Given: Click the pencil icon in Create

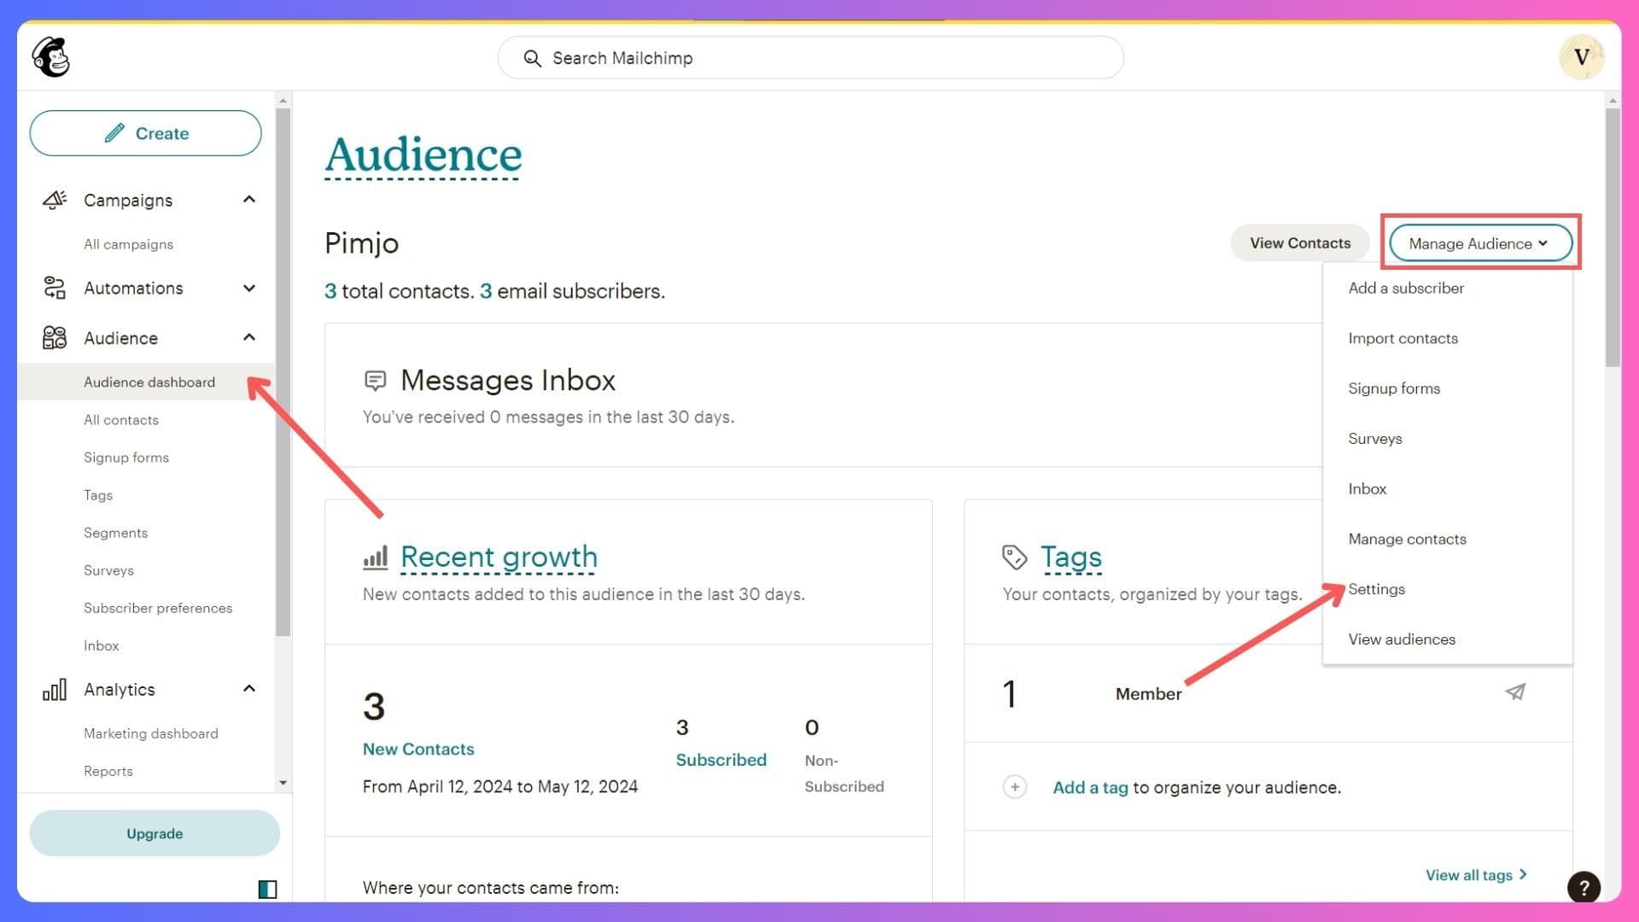Looking at the screenshot, I should point(114,133).
